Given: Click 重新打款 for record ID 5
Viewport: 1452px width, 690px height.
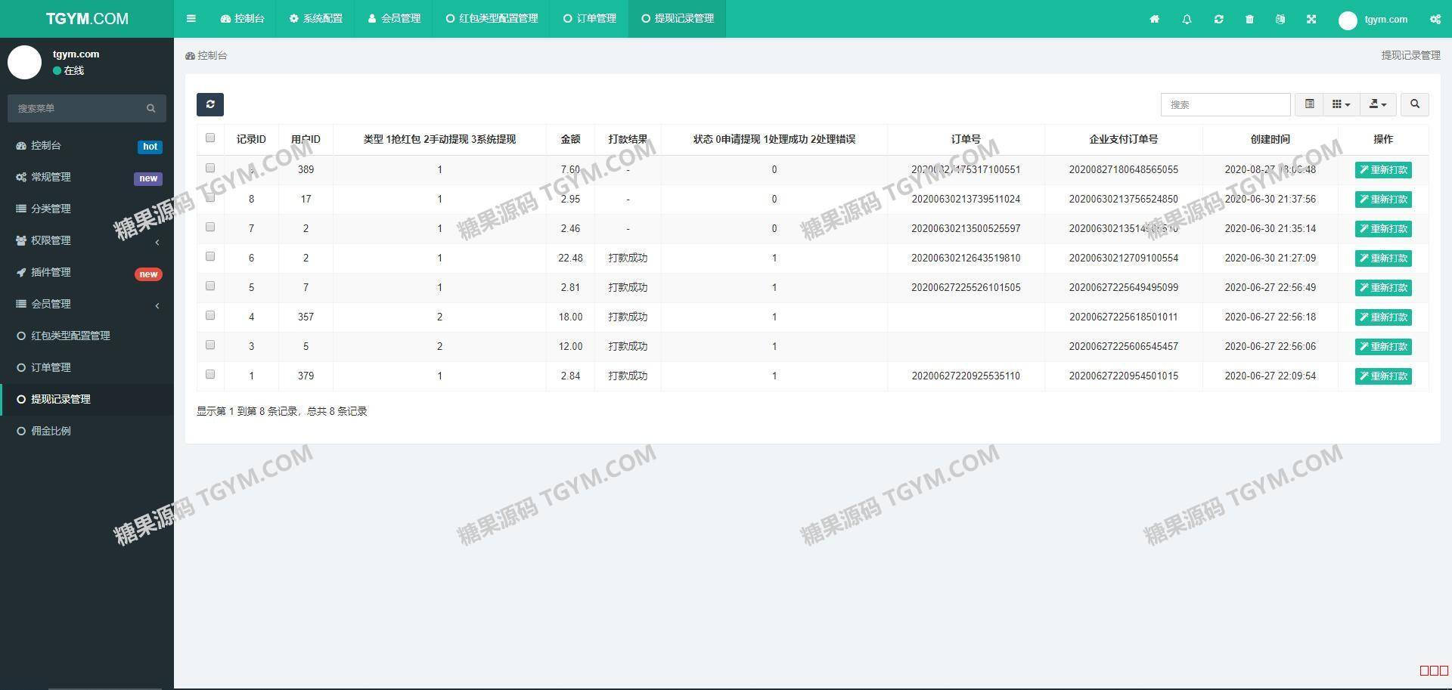Looking at the screenshot, I should pyautogui.click(x=1383, y=288).
